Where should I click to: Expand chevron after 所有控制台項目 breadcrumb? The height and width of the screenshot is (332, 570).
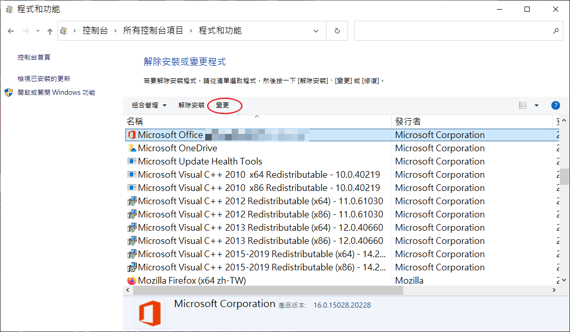(191, 31)
